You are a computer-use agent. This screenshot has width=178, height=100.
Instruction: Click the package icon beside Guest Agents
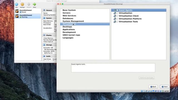point(115,10)
